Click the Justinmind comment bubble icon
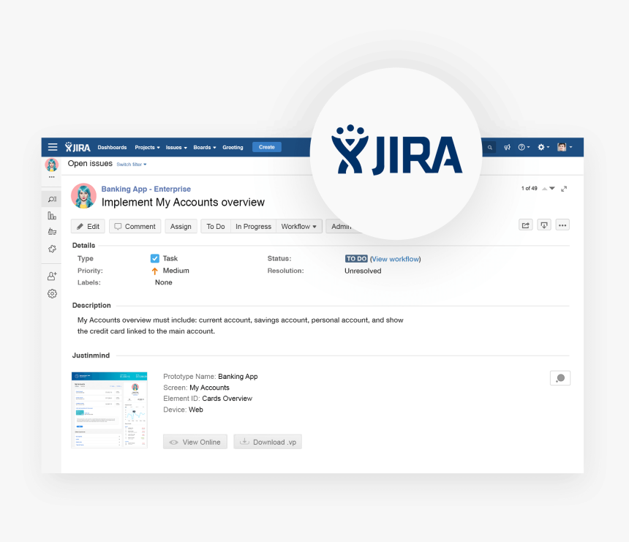Screen dimensions: 629x542 pyautogui.click(x=560, y=378)
